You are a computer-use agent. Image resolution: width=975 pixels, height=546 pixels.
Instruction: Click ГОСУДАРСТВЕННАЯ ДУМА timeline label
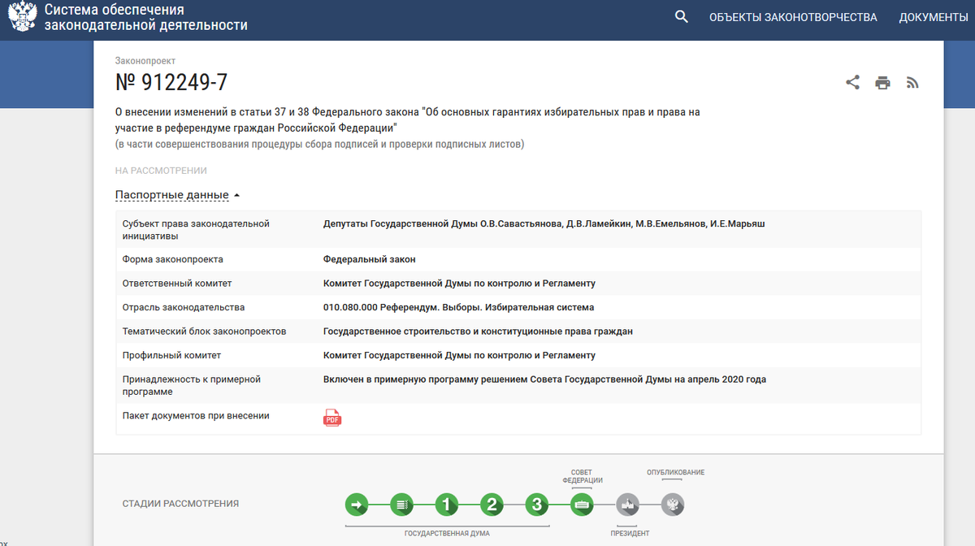[x=447, y=534]
